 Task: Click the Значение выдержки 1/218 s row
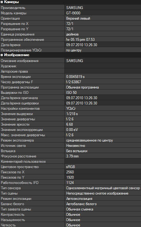click(x=70, y=114)
